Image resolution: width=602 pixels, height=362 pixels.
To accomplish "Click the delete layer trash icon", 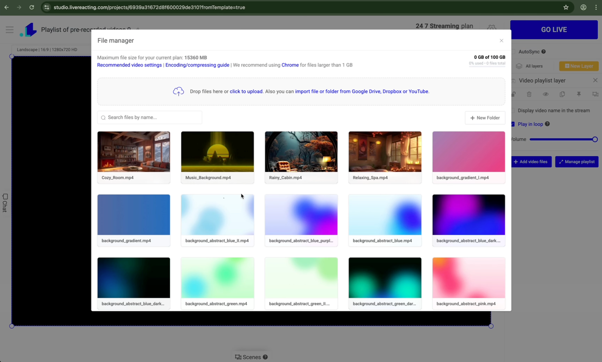I will tap(529, 94).
